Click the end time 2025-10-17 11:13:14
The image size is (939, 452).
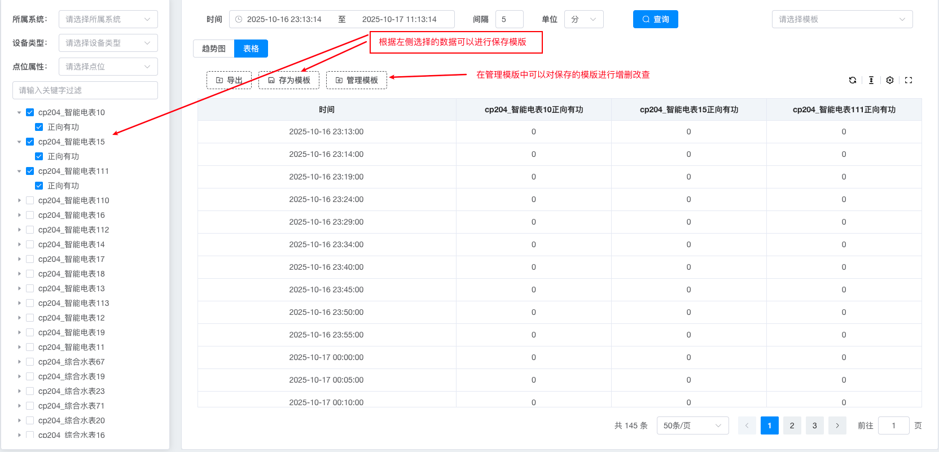point(400,19)
